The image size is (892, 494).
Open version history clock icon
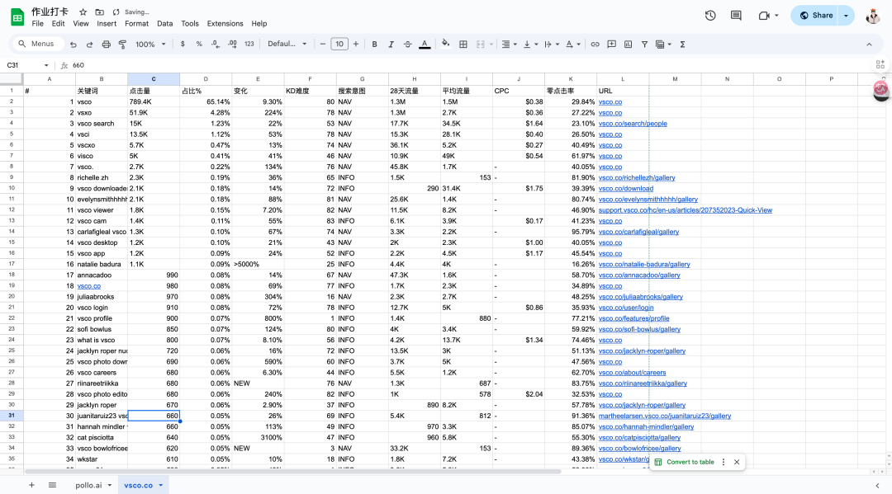pos(710,16)
